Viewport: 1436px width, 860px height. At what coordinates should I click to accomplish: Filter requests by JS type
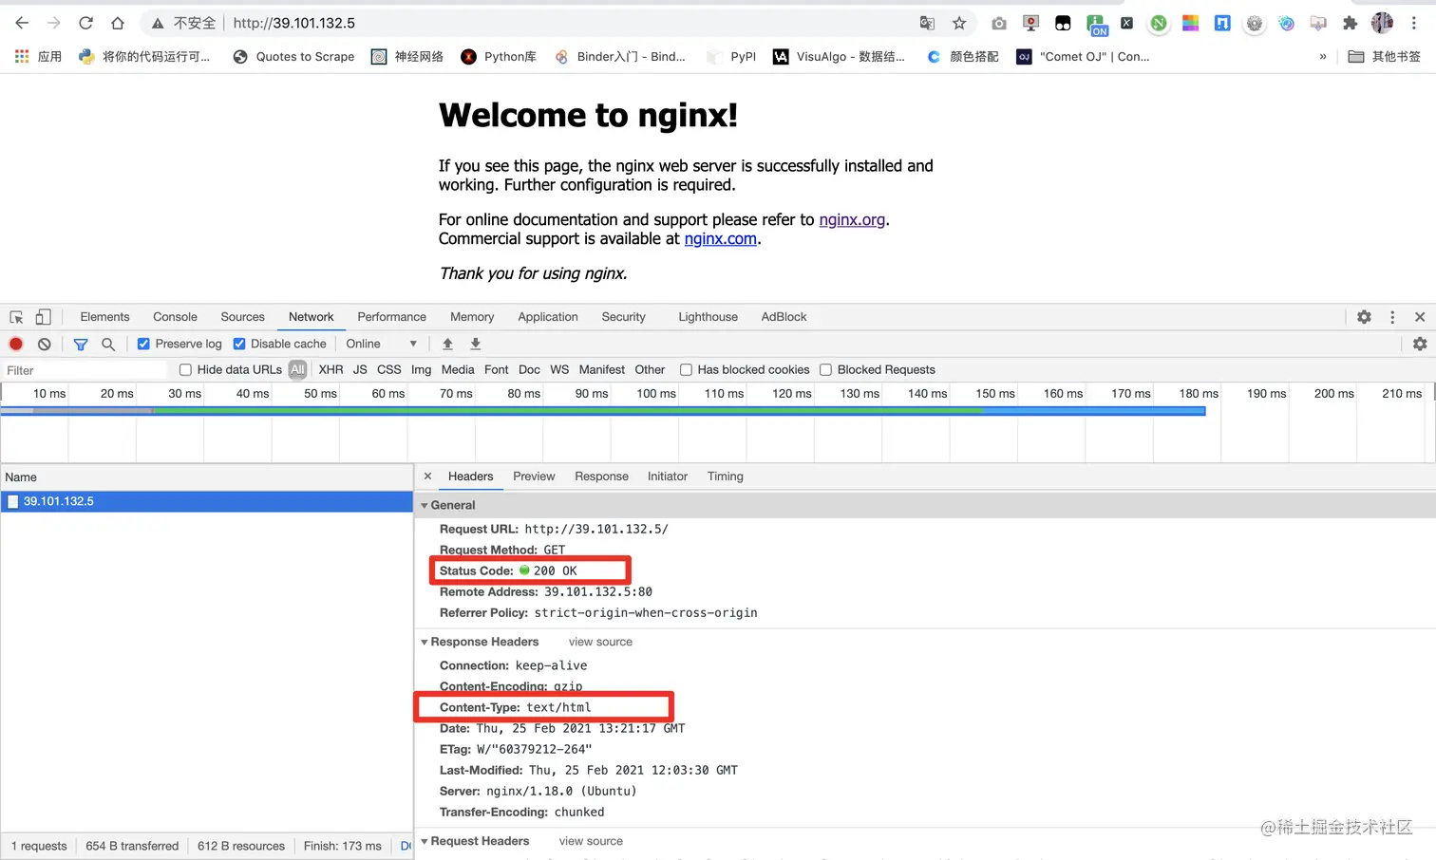(x=360, y=370)
